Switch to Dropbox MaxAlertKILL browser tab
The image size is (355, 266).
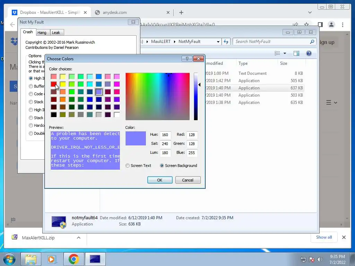50,12
